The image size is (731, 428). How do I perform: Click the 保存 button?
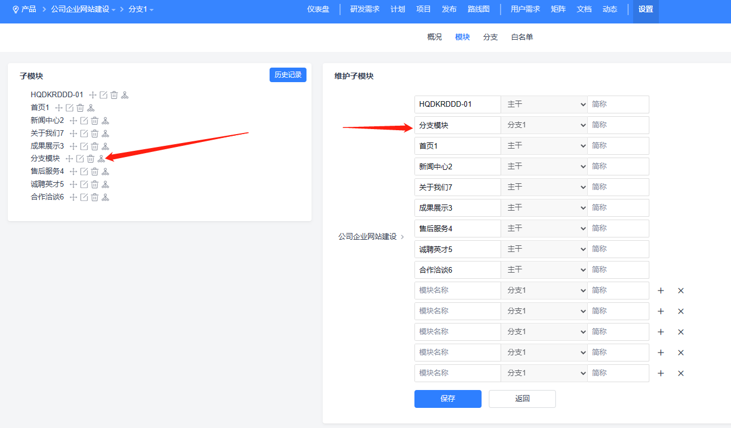[x=447, y=399]
